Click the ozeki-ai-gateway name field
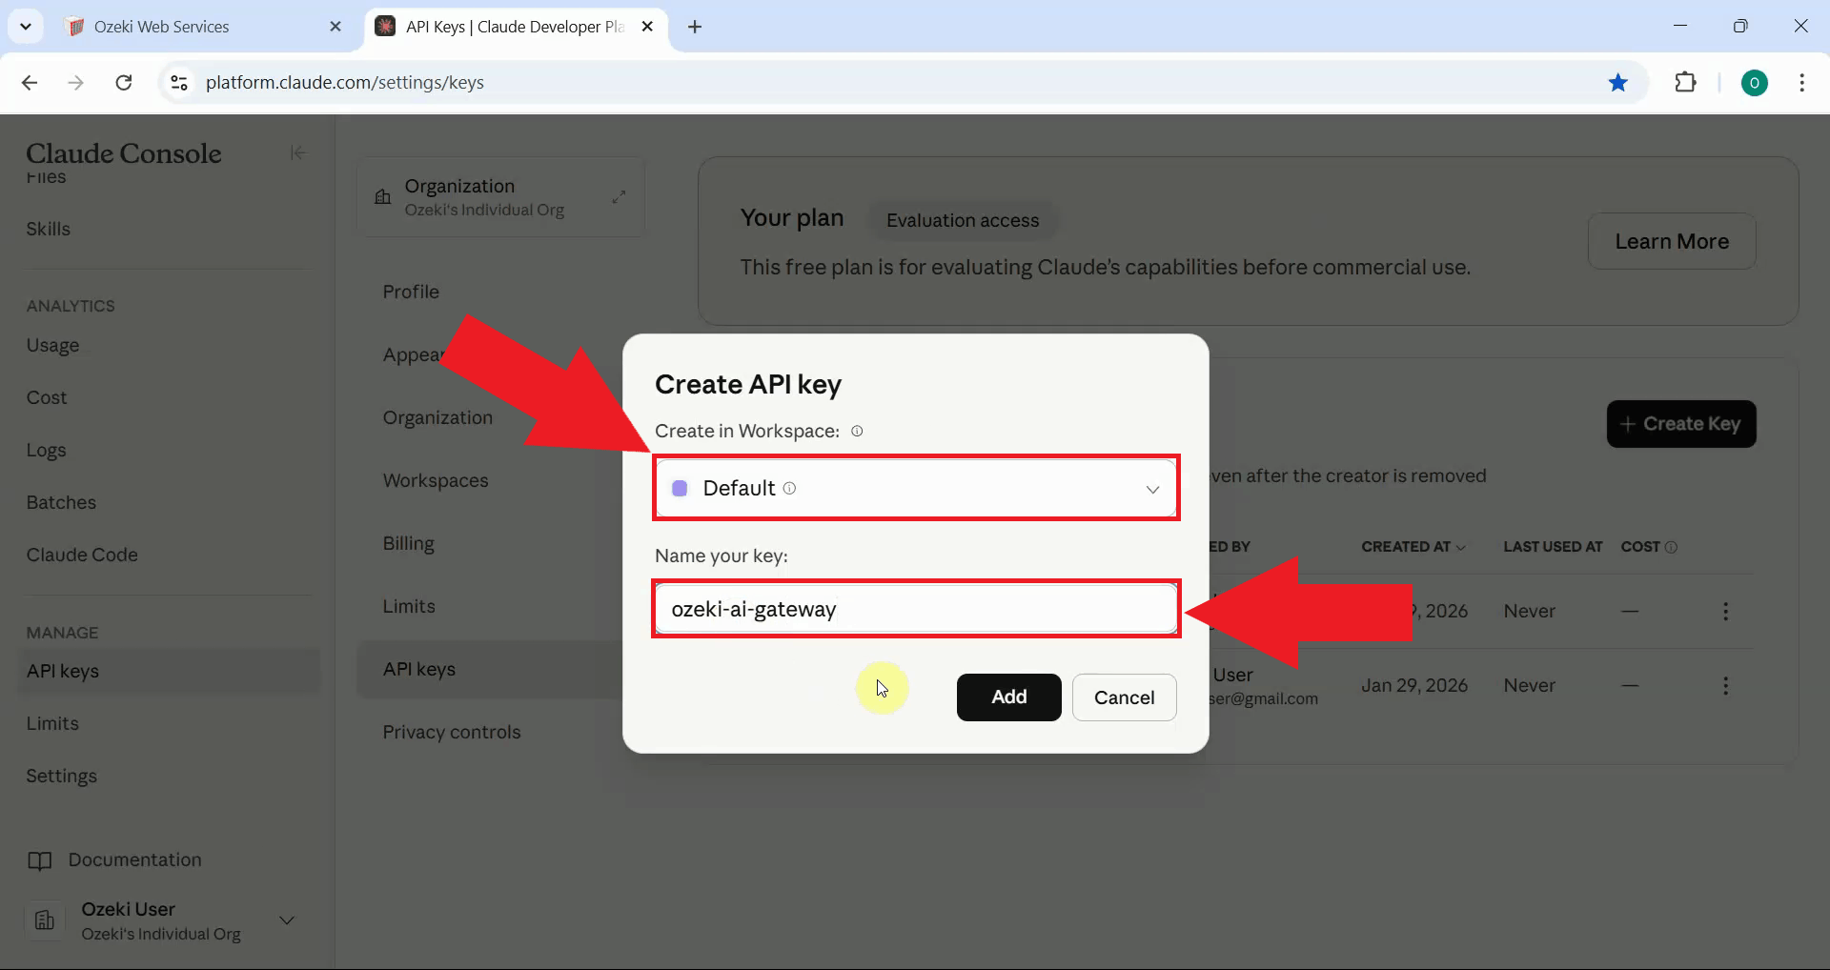1830x970 pixels. click(x=915, y=609)
